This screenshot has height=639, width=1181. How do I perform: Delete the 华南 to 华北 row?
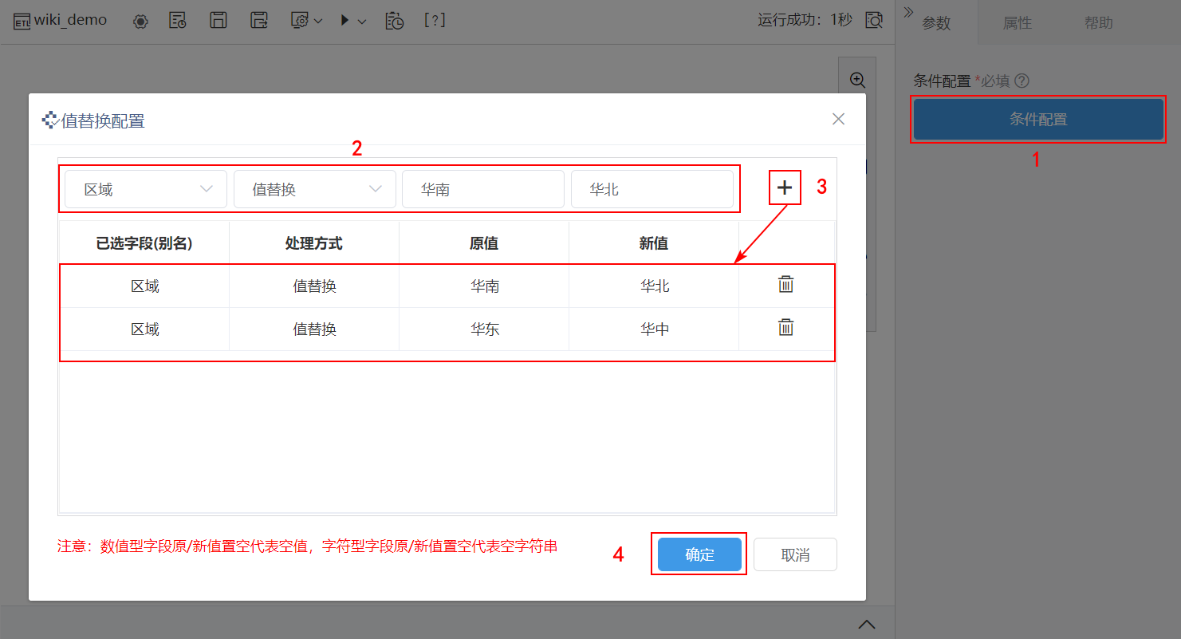point(786,284)
